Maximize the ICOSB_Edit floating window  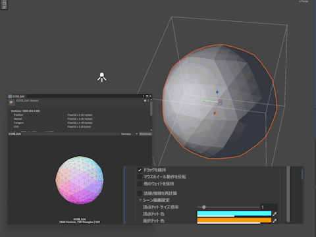tap(147, 96)
